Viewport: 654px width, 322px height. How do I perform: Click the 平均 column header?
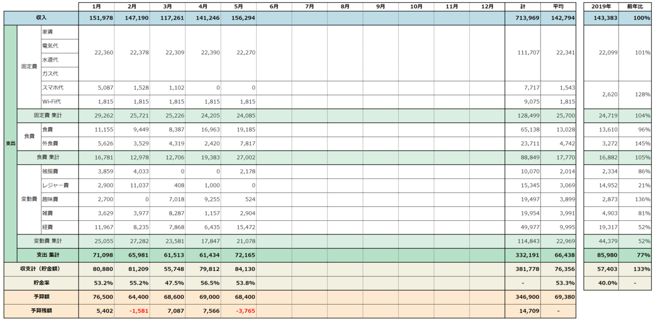(558, 7)
